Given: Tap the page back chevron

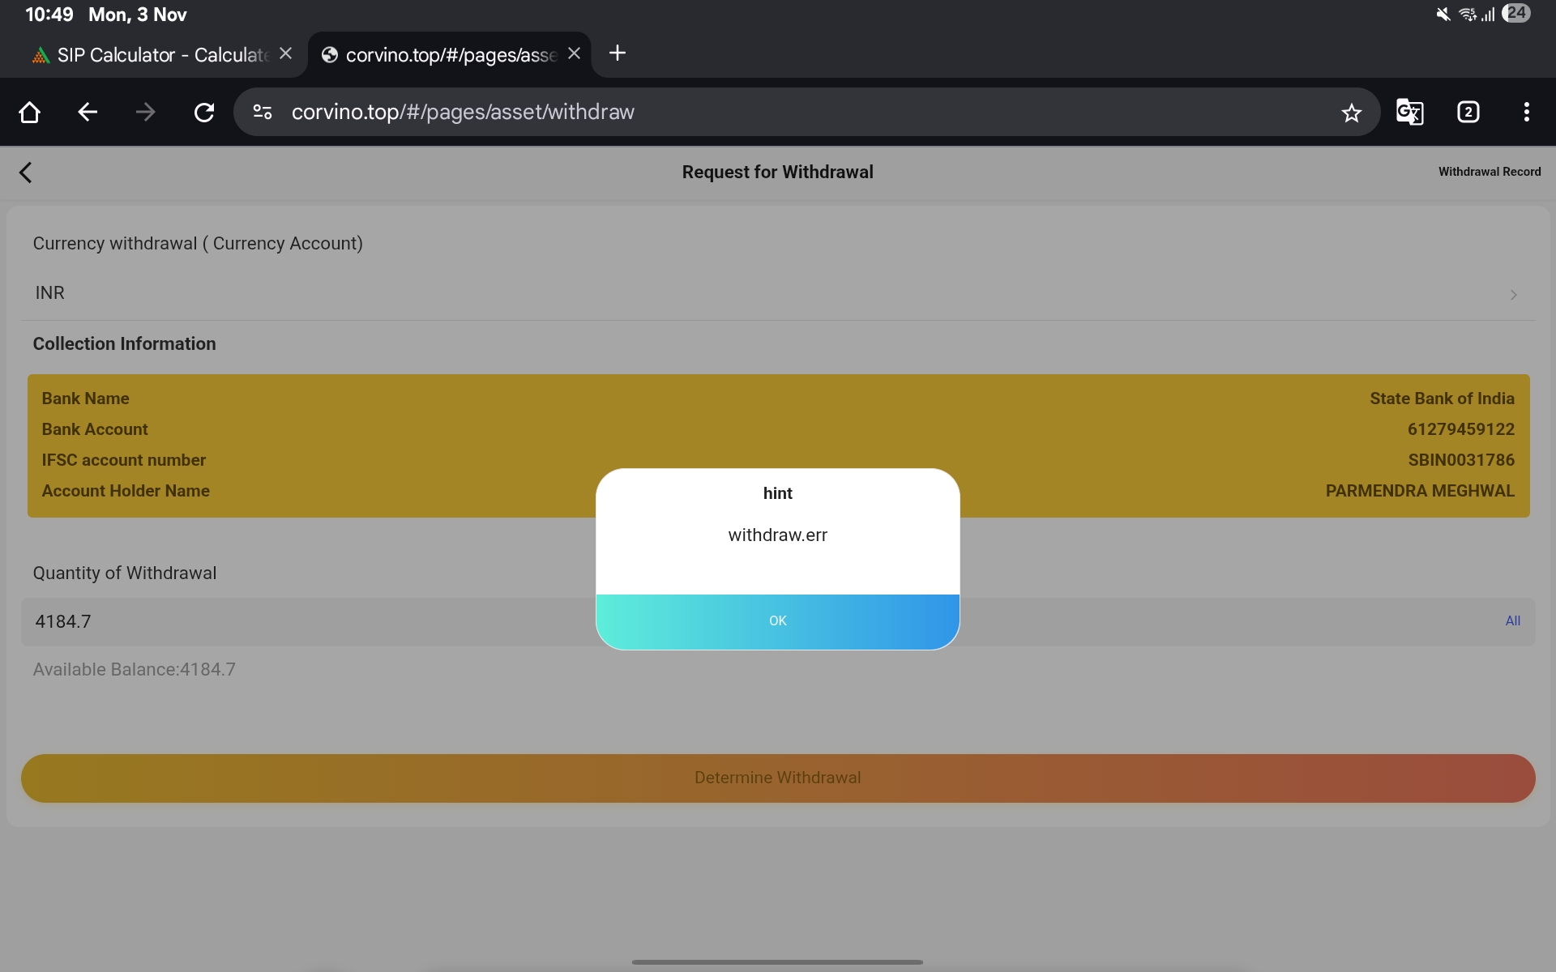Looking at the screenshot, I should pyautogui.click(x=26, y=172).
